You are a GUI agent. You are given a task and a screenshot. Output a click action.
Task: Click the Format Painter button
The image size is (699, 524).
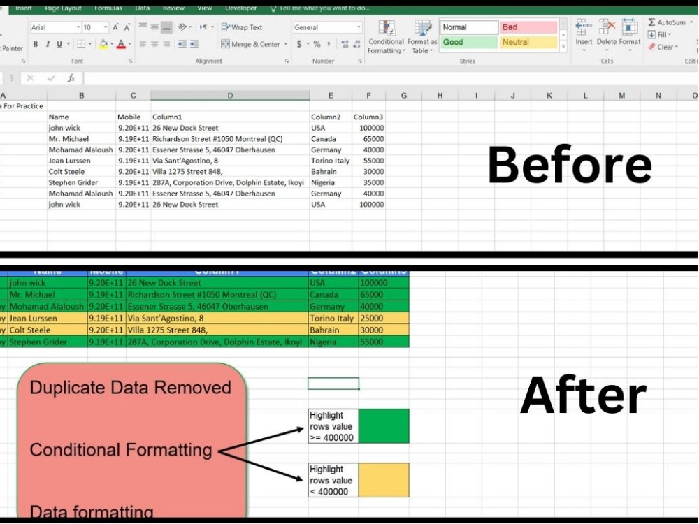[12, 48]
